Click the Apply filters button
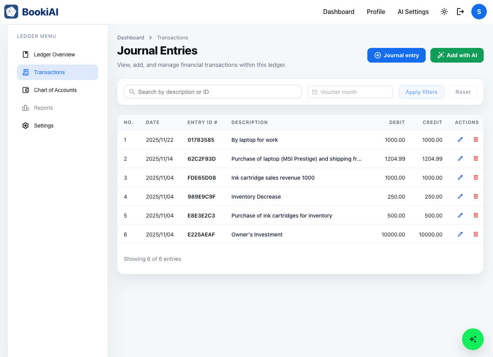Image resolution: width=493 pixels, height=357 pixels. pos(421,92)
